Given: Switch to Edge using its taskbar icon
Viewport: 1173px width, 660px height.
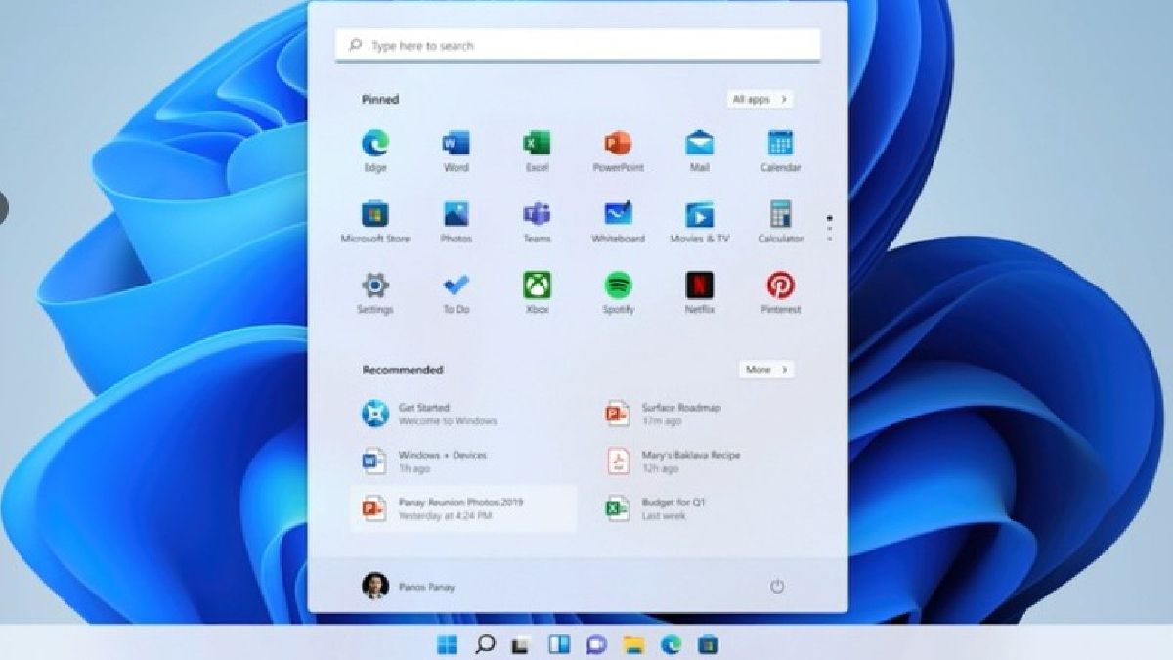Looking at the screenshot, I should click(x=671, y=643).
